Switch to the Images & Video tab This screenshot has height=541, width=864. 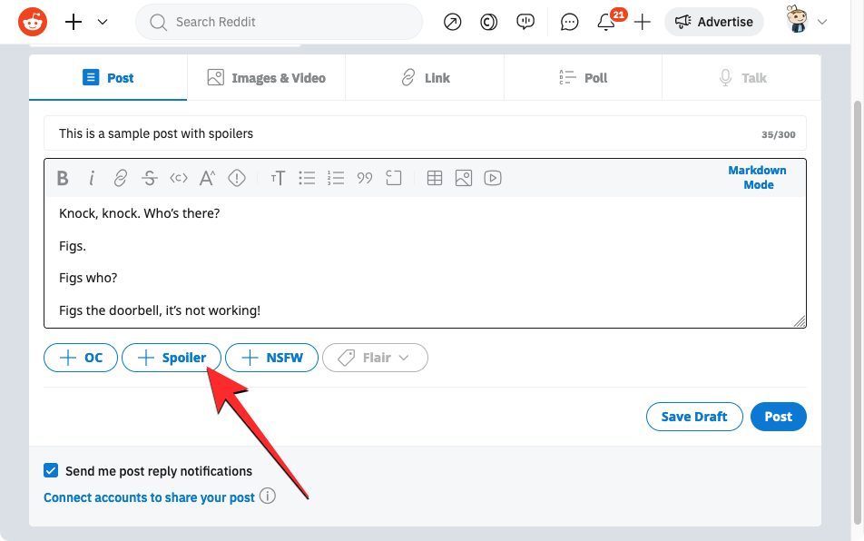pyautogui.click(x=266, y=78)
